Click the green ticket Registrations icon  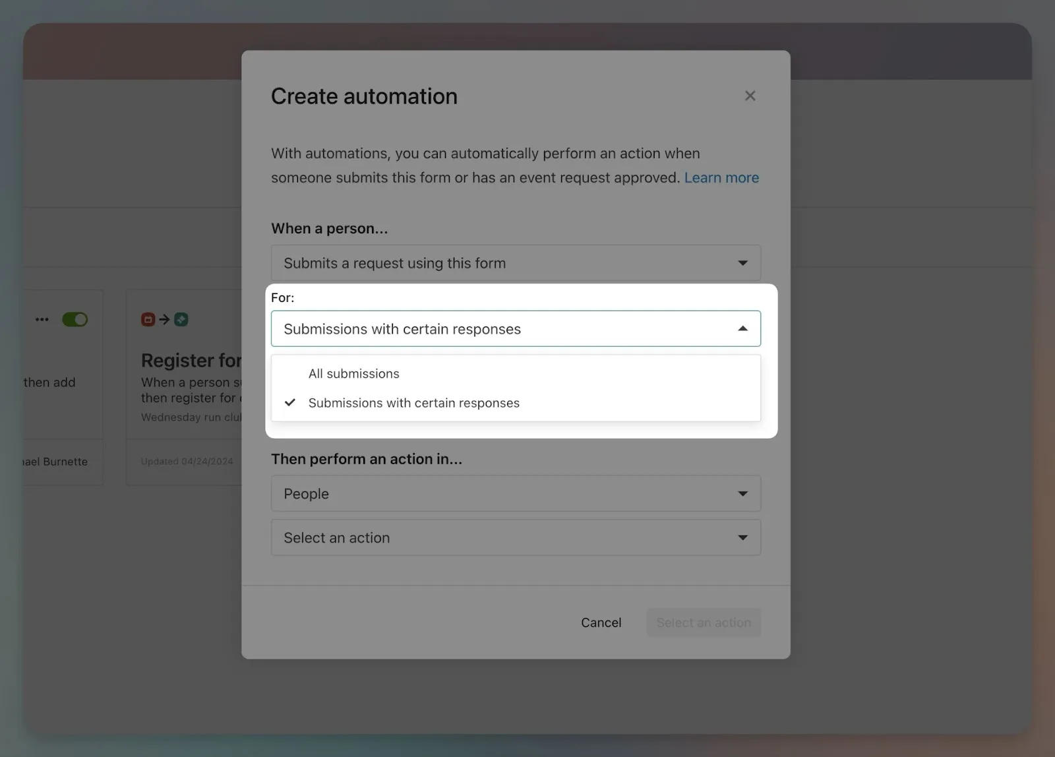181,320
